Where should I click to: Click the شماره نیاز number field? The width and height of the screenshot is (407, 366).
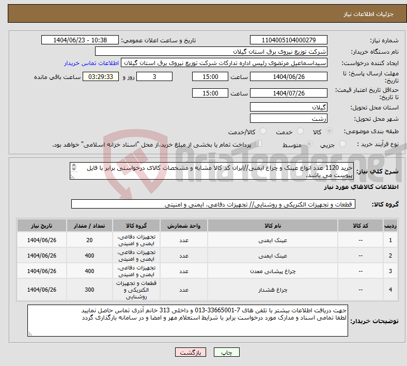288,40
